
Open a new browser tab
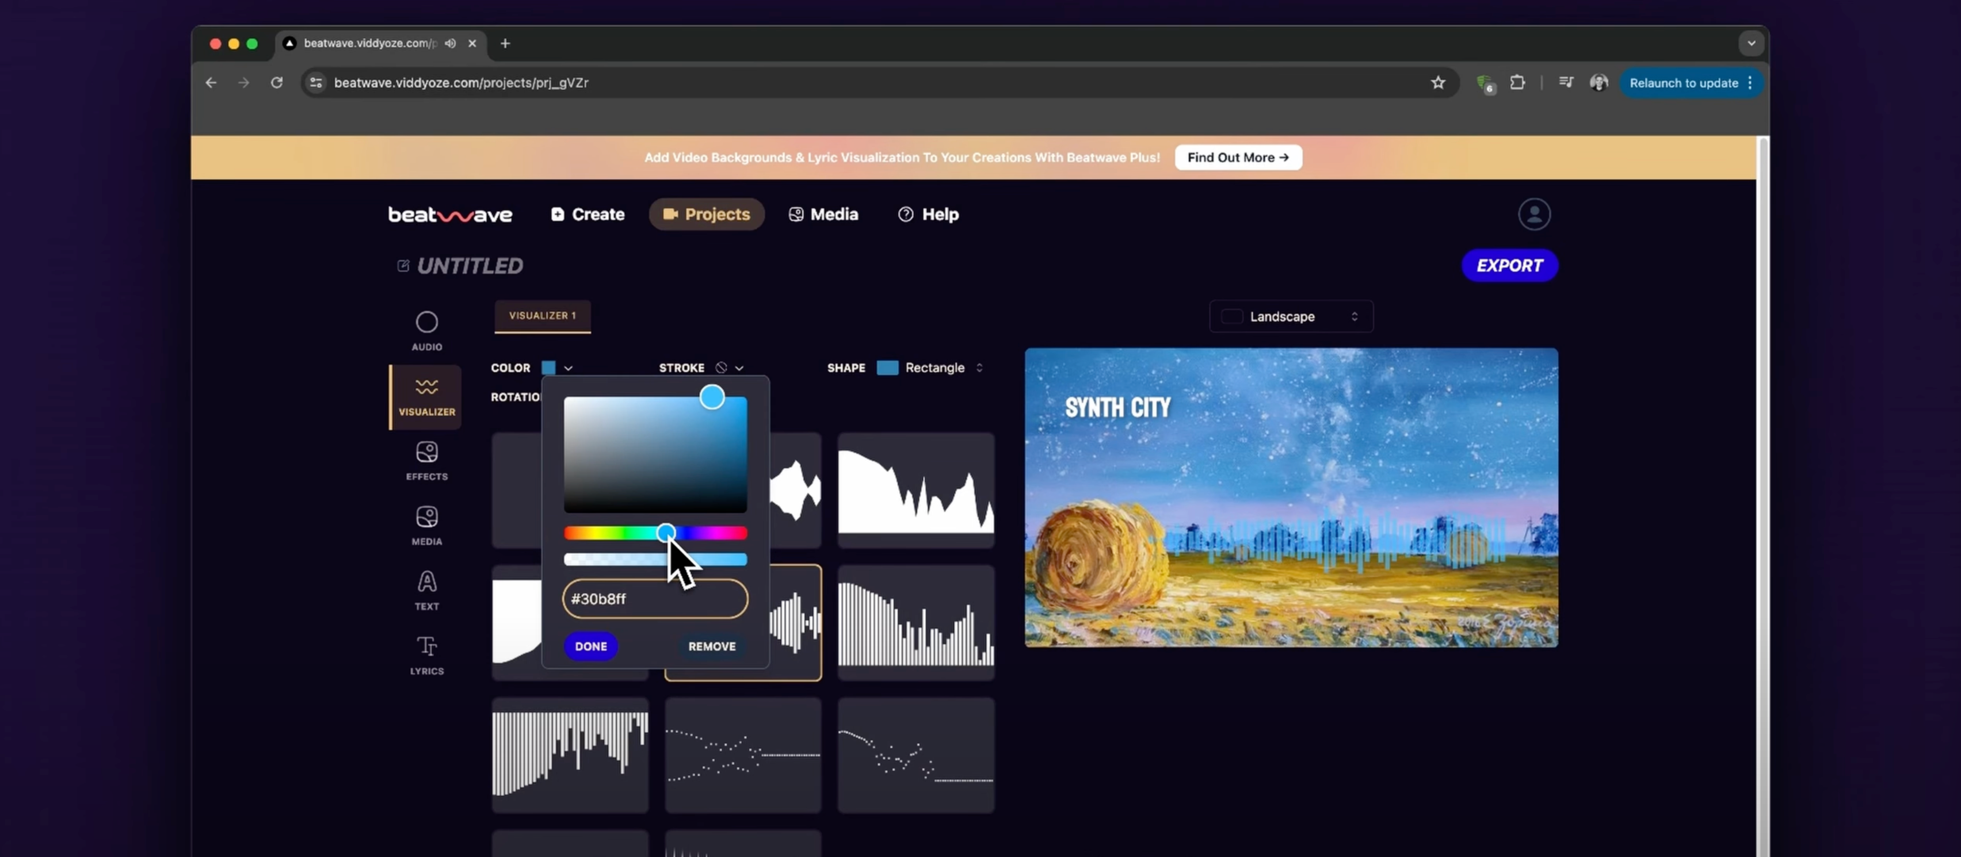click(505, 43)
